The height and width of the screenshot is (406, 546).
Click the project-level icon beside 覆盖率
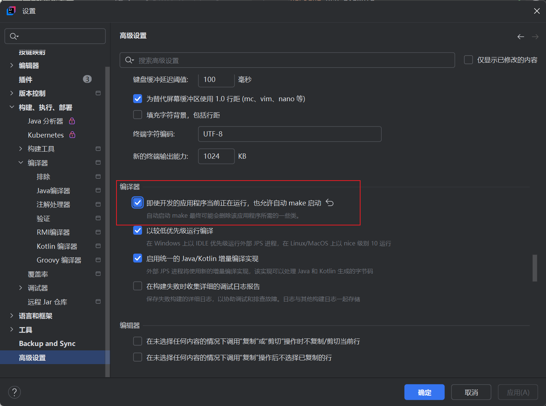point(98,274)
